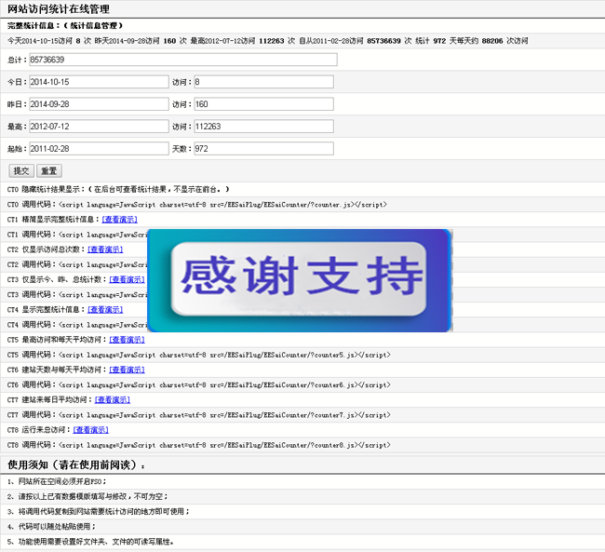Image resolution: width=605 pixels, height=552 pixels.
Task: Click the CT6 调用代码 counter6.js script line
Action: coord(198,384)
